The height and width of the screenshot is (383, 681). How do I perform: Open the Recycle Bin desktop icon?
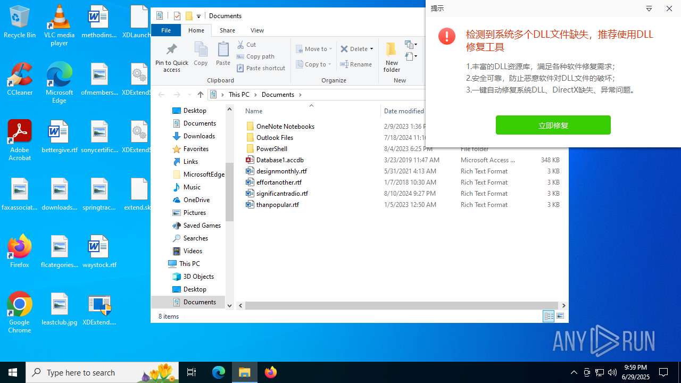coord(20,22)
